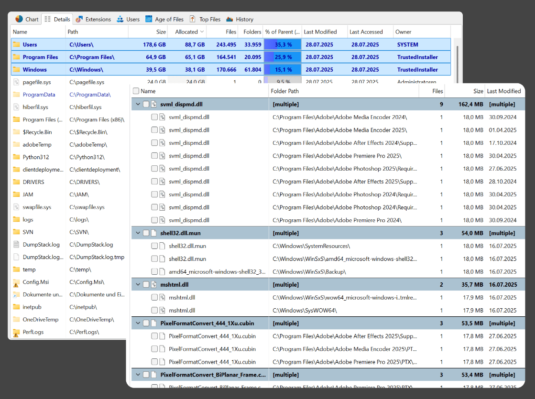535x399 pixels.
Task: Click the History tab chart icon
Action: (229, 19)
